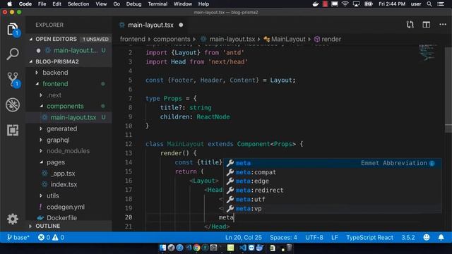The image size is (452, 254).
Task: Click the warnings count in status bar
Action: pyautogui.click(x=58, y=238)
